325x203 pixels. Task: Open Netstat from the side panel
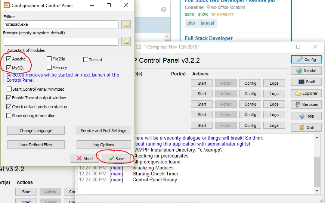pos(306,71)
